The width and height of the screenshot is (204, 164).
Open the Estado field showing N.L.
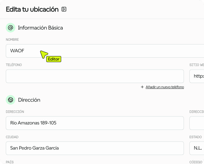pyautogui.click(x=197, y=148)
